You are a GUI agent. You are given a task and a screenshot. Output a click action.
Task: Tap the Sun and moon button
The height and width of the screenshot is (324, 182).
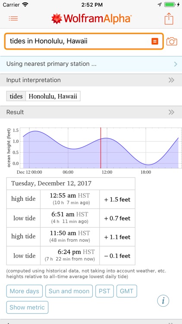point(69,291)
